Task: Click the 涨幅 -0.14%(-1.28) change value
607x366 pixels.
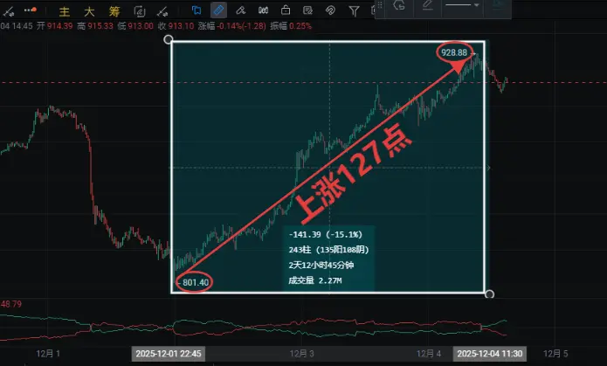Action: (232, 26)
